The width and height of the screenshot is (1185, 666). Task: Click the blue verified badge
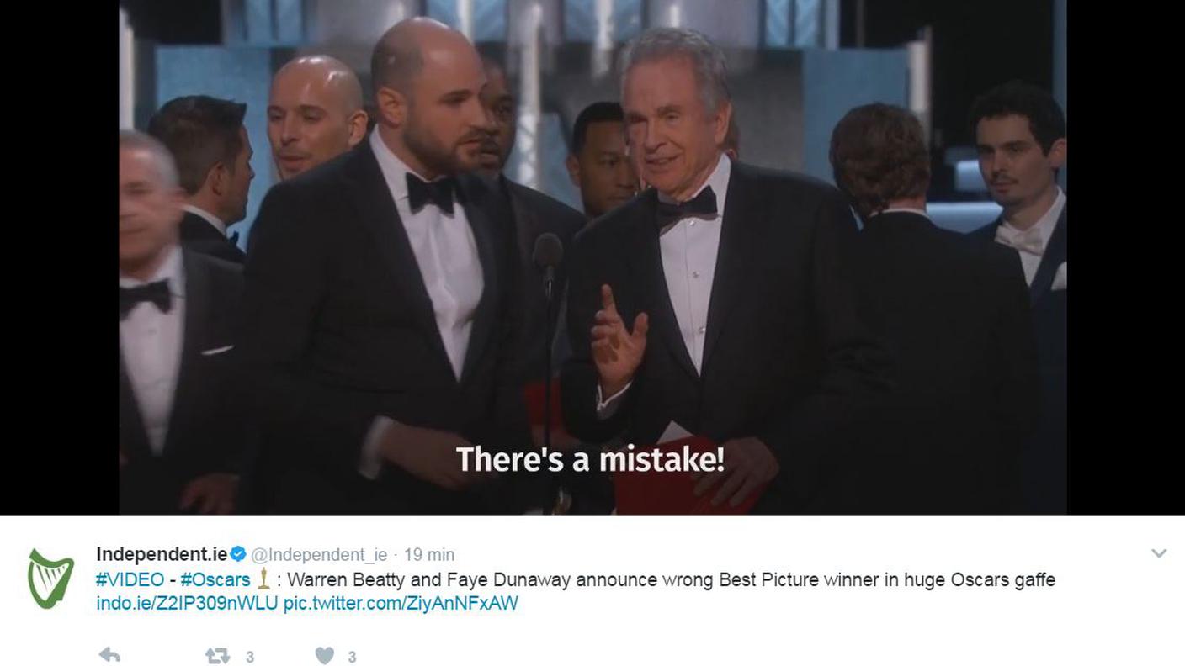pos(238,554)
